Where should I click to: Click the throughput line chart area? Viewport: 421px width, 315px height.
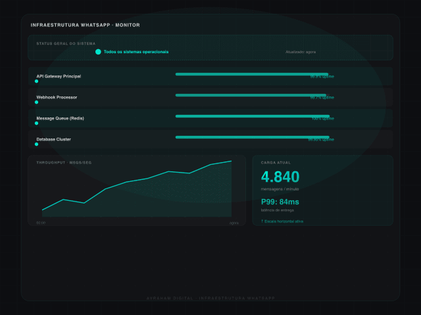137,189
